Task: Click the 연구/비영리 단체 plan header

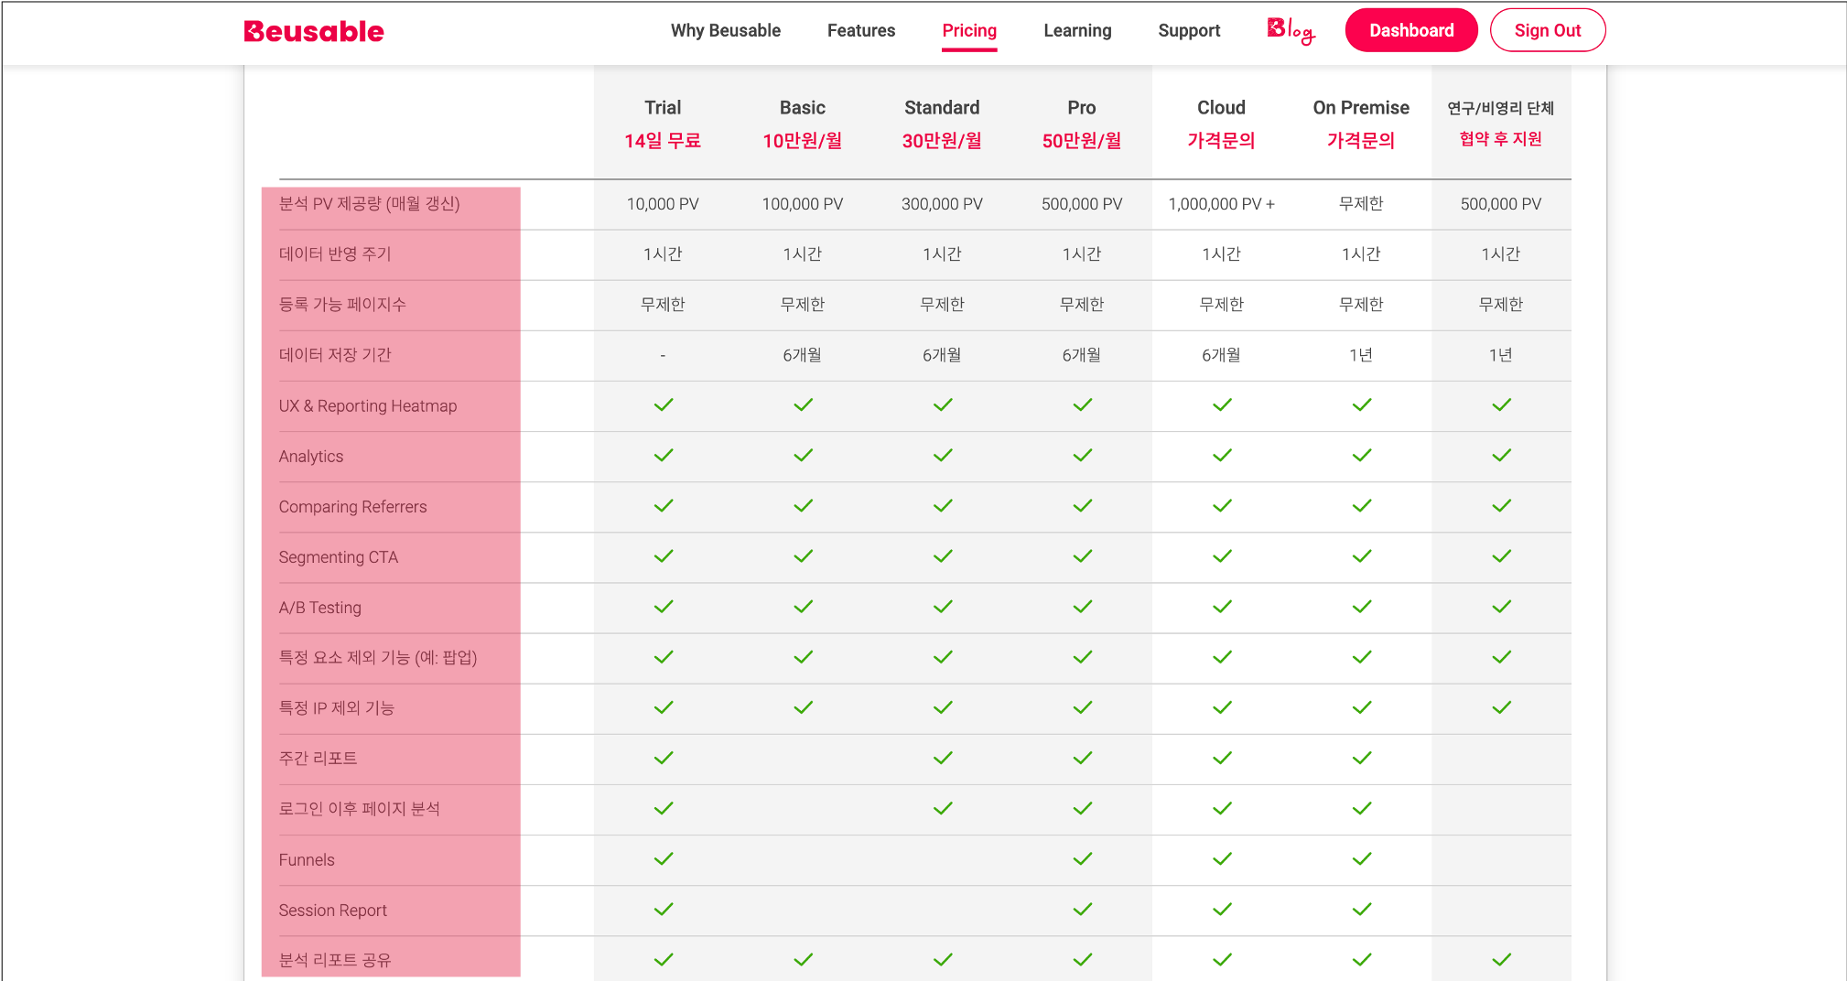Action: coord(1501,108)
